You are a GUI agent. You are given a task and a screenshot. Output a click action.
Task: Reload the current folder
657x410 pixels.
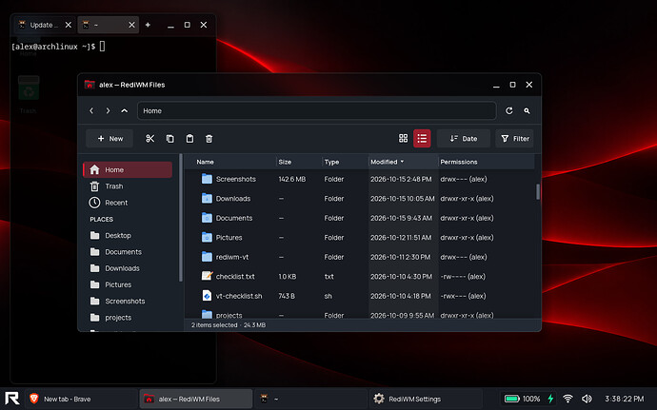509,111
